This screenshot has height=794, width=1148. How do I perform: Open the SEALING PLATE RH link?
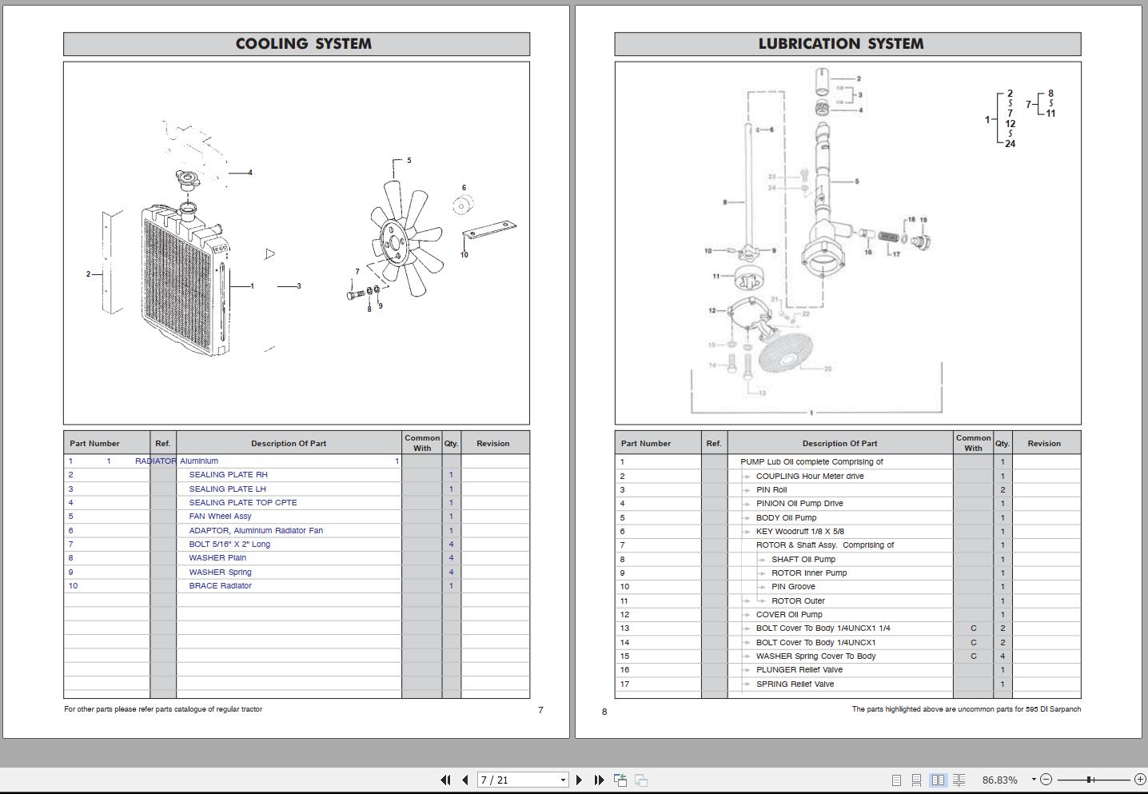(x=228, y=474)
